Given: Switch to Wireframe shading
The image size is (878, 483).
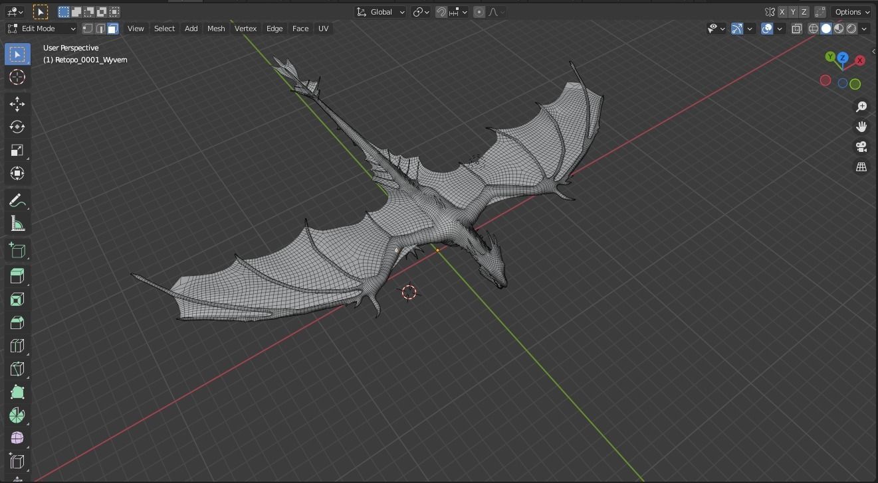Looking at the screenshot, I should tap(814, 29).
